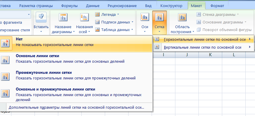
Task: Click the Оси axes icon
Action: [x=145, y=17]
